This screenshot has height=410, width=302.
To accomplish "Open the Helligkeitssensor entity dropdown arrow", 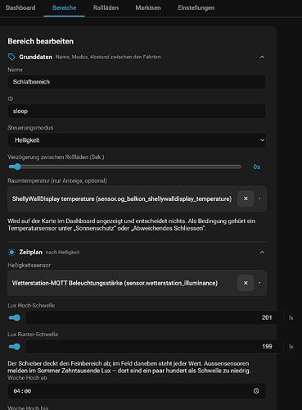I will (259, 283).
